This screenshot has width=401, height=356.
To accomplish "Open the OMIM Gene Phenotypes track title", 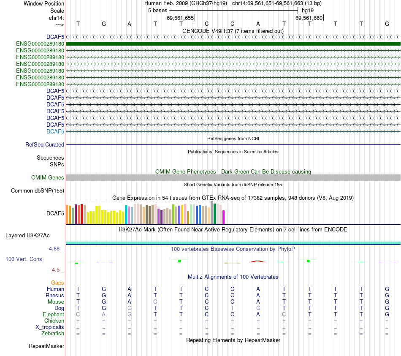I will (x=233, y=171).
